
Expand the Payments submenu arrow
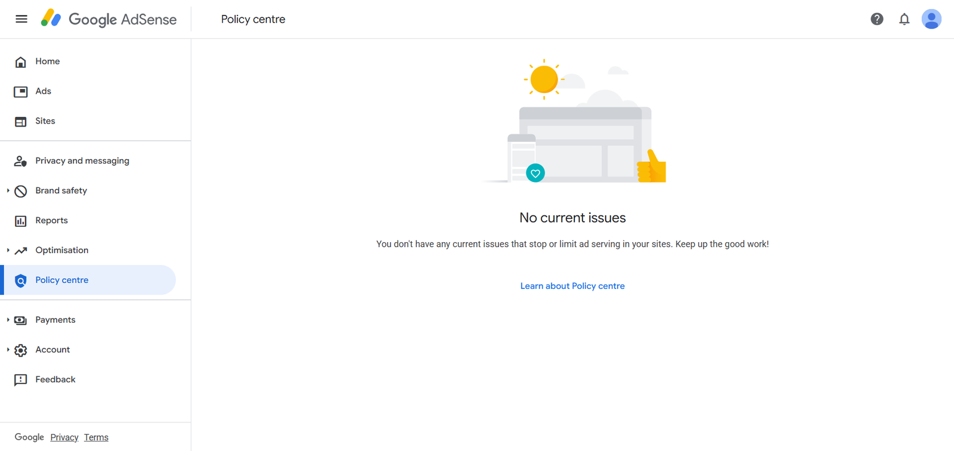point(8,320)
